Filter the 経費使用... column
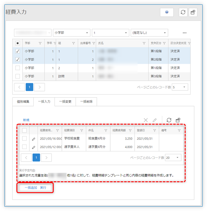The image size is (207, 211). pos(57,130)
